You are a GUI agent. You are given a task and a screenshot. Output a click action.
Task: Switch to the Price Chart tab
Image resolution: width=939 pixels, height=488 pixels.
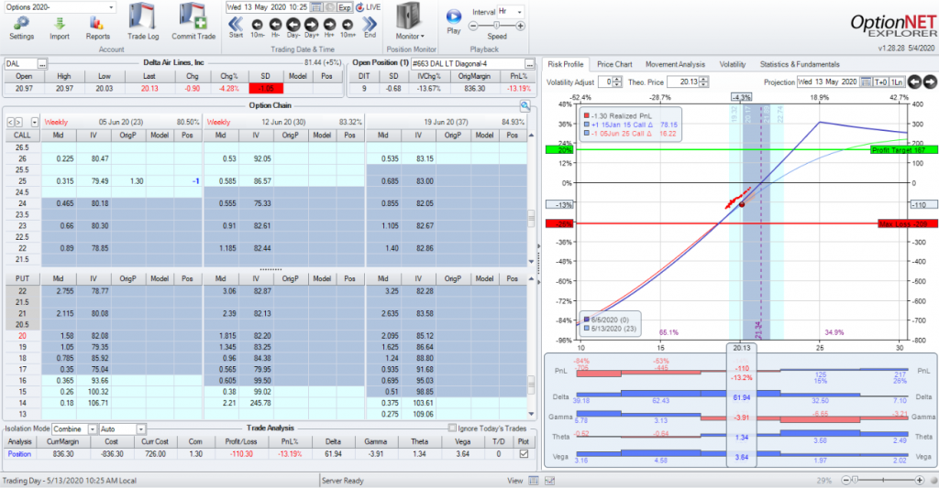click(x=614, y=64)
